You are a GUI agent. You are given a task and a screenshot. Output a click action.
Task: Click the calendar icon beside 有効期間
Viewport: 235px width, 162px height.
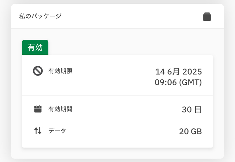coord(38,109)
